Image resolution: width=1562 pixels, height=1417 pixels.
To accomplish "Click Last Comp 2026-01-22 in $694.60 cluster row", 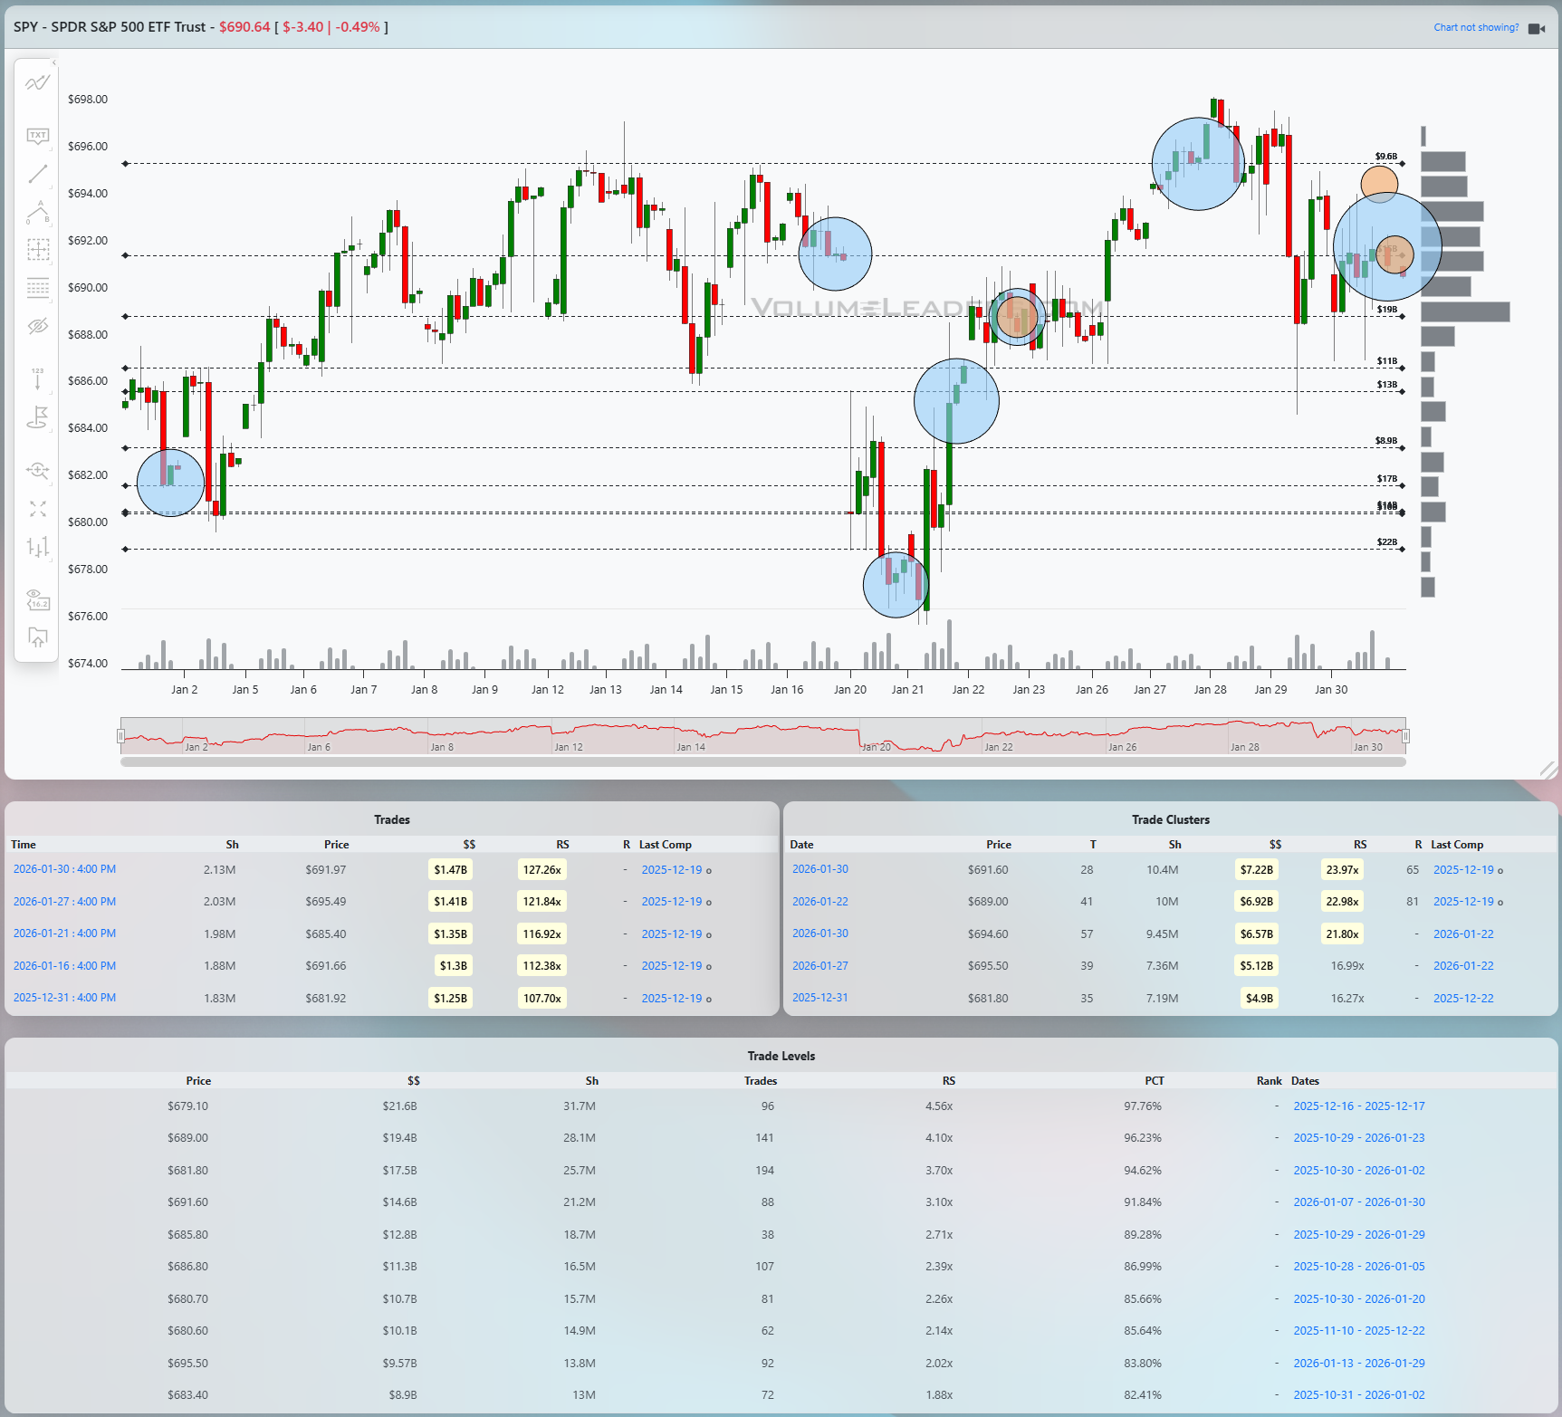I will click(x=1463, y=934).
